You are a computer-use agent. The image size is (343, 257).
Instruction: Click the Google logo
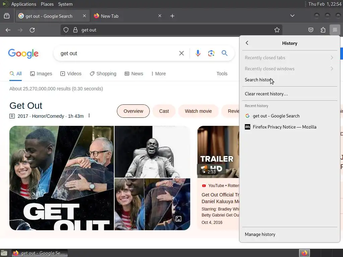23,54
